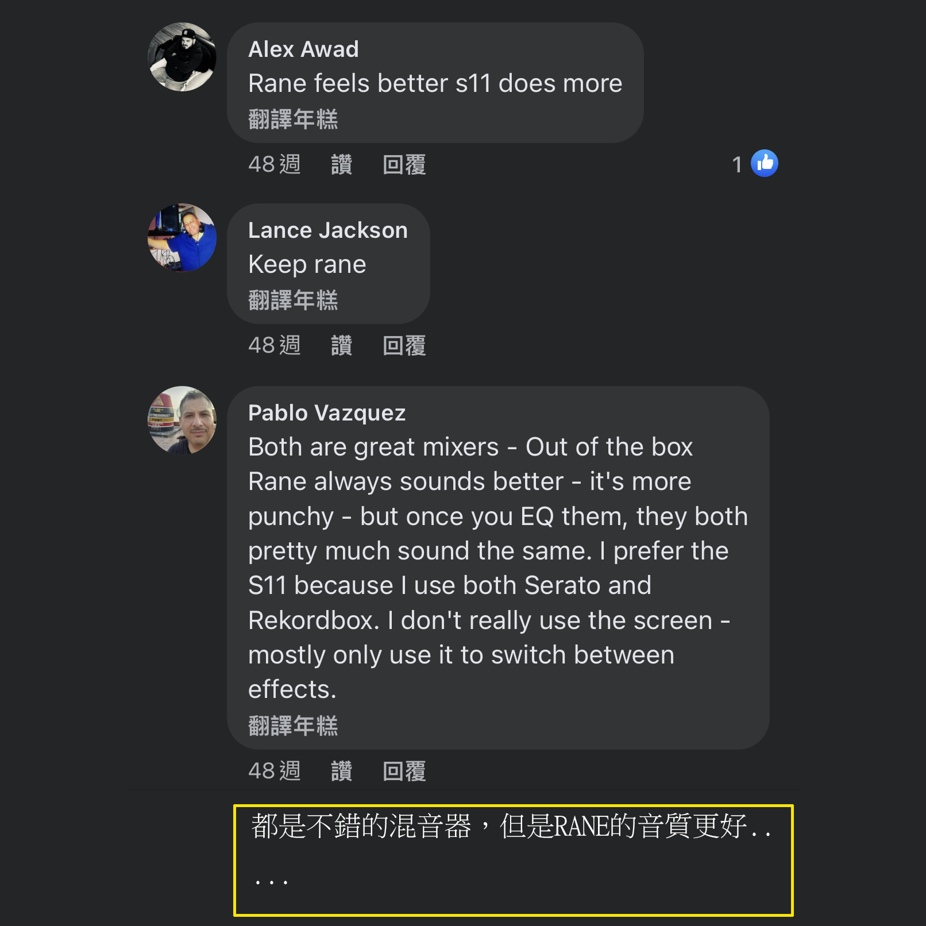
Task: Open Alex Awad's profile picture
Action: (182, 57)
